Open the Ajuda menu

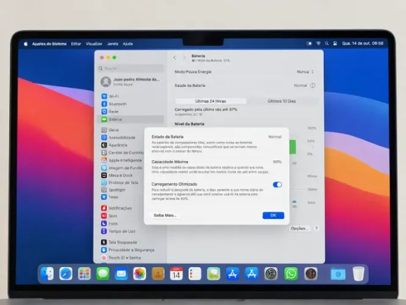128,44
